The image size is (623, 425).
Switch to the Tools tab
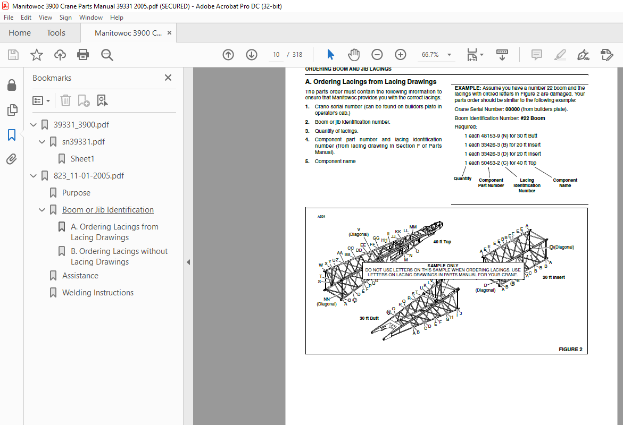coord(56,33)
